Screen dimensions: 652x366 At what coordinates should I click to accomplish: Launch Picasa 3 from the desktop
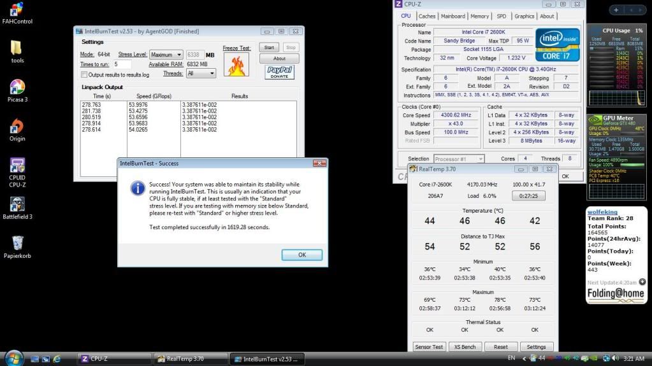pos(17,90)
